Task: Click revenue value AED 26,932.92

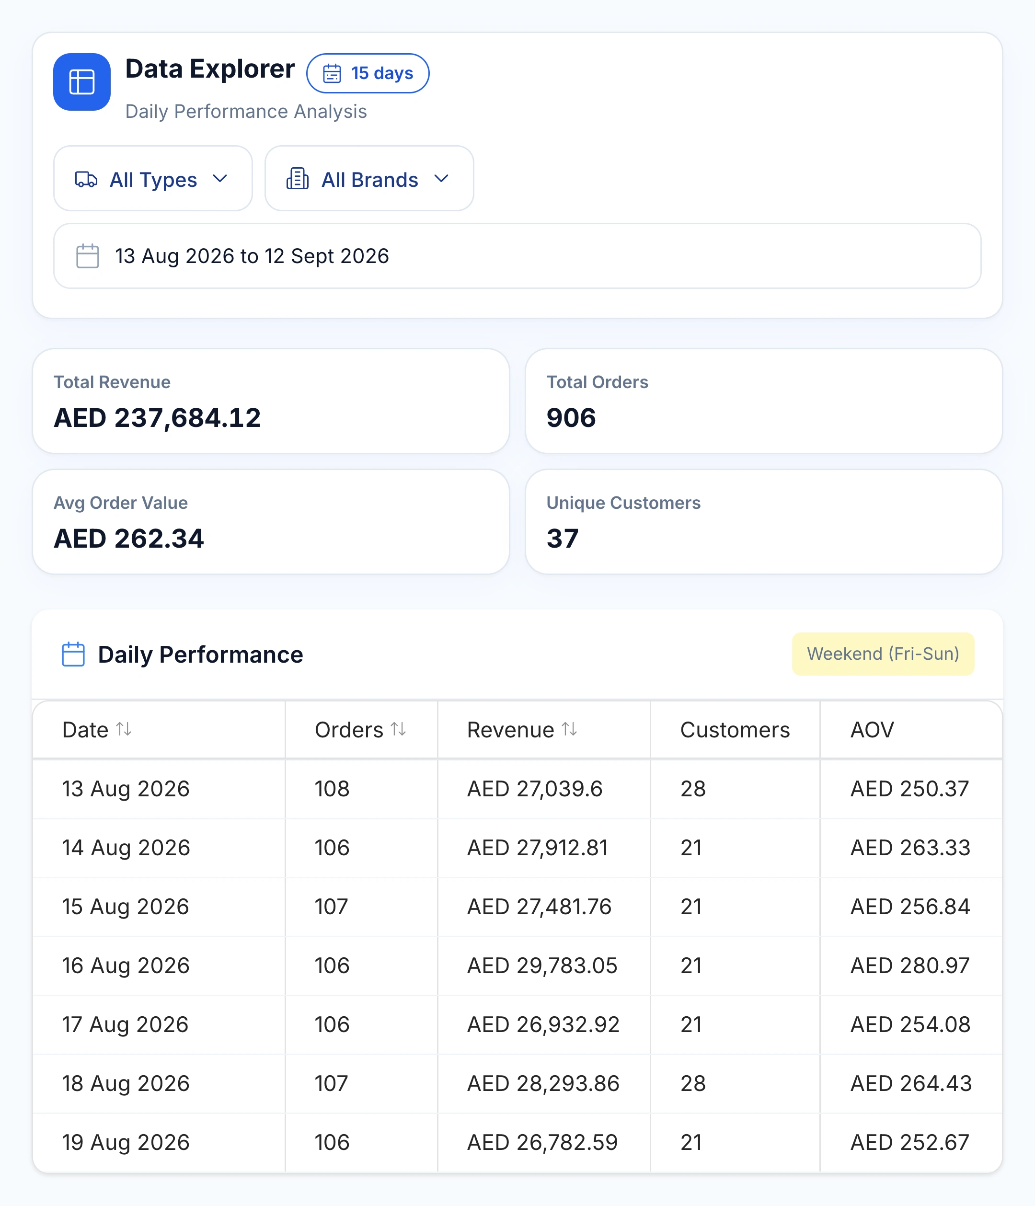Action: pyautogui.click(x=543, y=1024)
